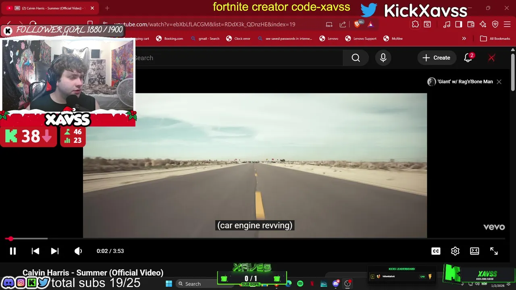Open Netflix from the taskbar
This screenshot has height=290, width=516.
click(312, 284)
